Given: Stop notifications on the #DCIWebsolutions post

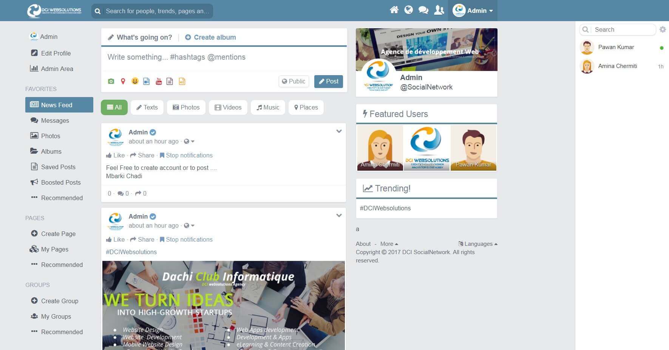Looking at the screenshot, I should (186, 239).
